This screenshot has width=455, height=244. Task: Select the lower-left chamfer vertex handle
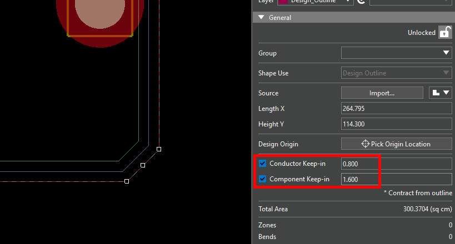coord(127,181)
